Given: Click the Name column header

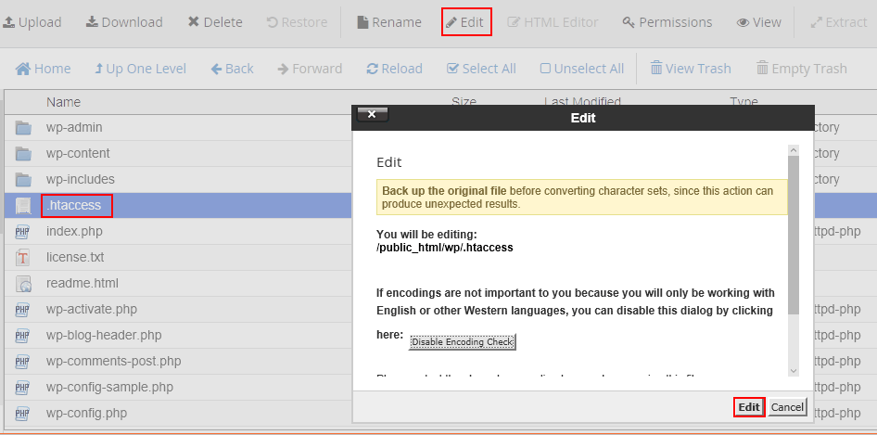Looking at the screenshot, I should (x=63, y=102).
